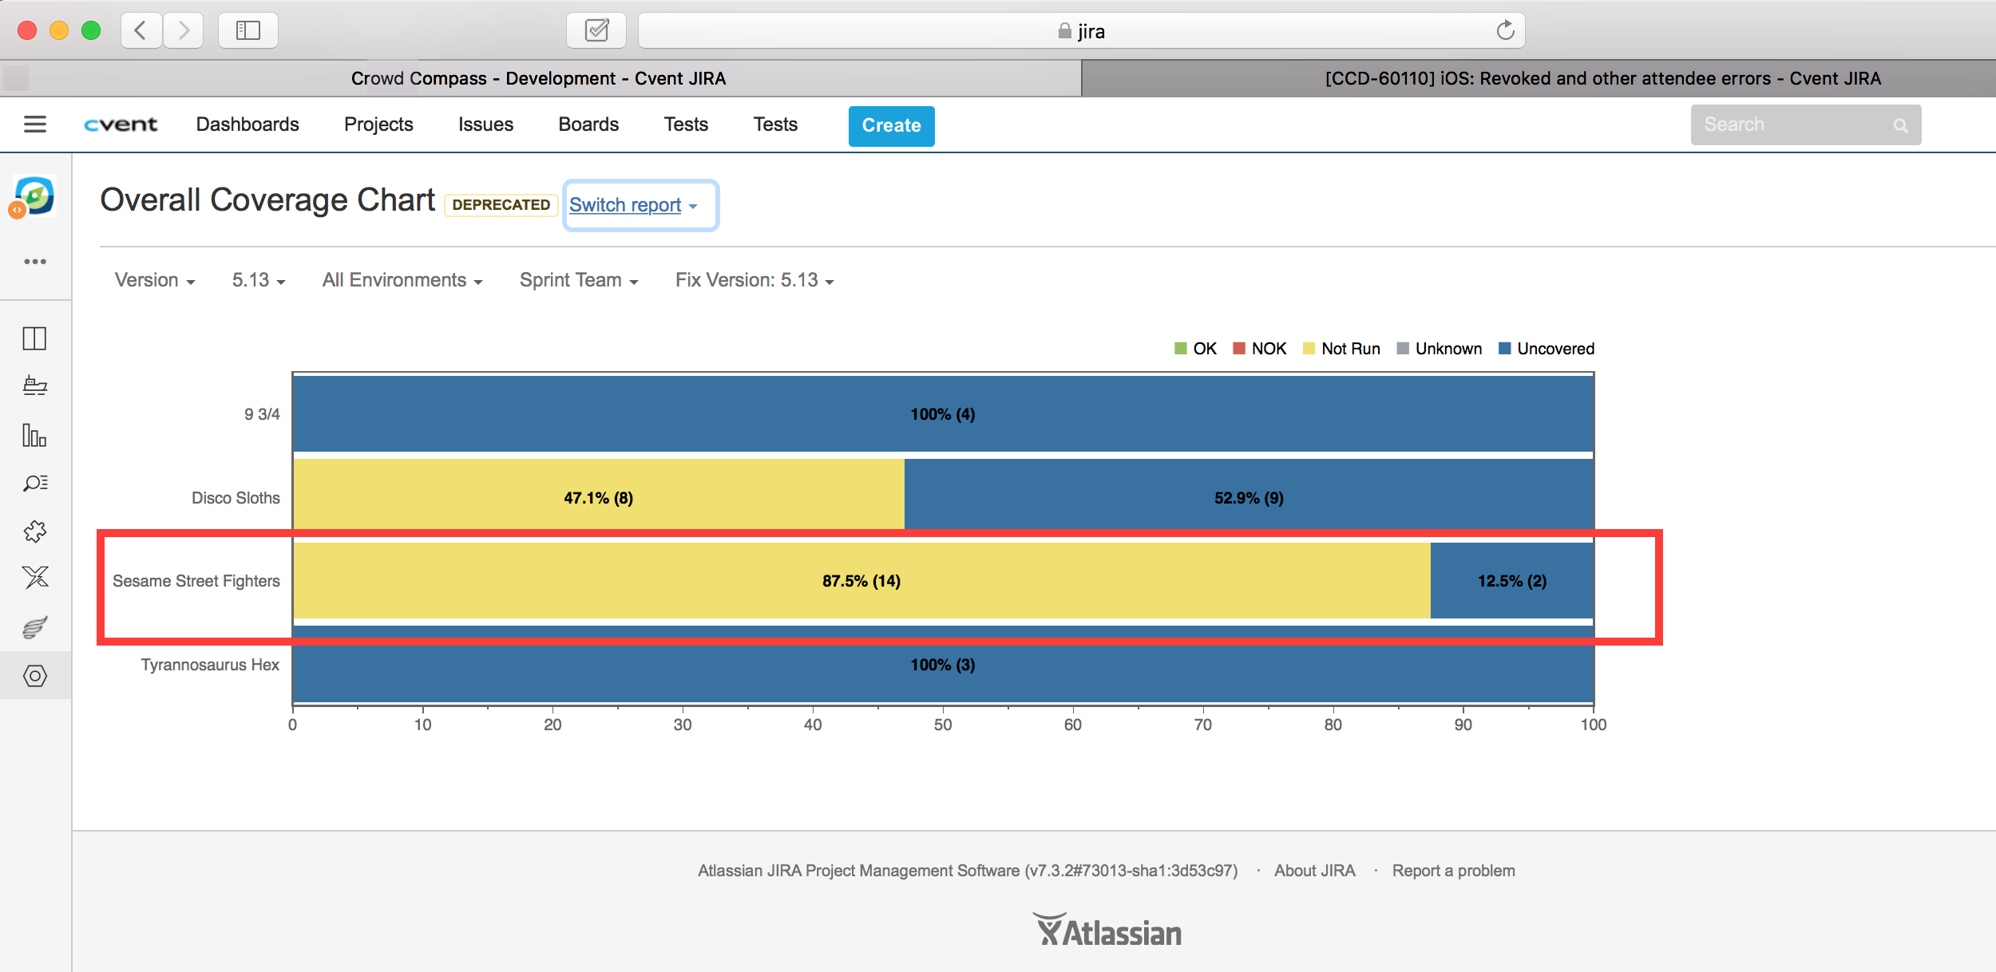This screenshot has width=1996, height=972.
Task: Click the hamburger menu icon
Action: [35, 124]
